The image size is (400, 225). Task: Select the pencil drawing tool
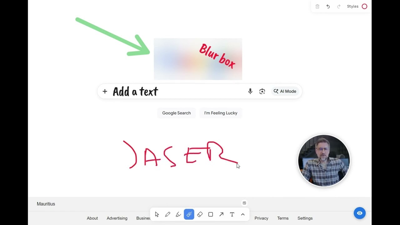click(168, 214)
